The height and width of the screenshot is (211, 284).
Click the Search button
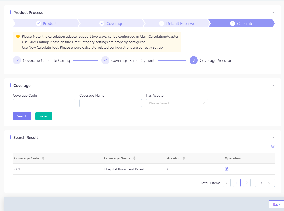(x=22, y=116)
